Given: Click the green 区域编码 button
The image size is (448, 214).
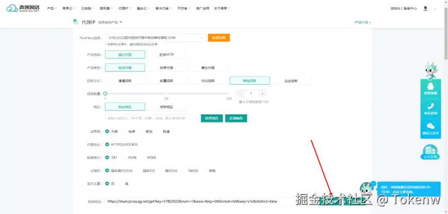Looking at the screenshot, I should [236, 118].
